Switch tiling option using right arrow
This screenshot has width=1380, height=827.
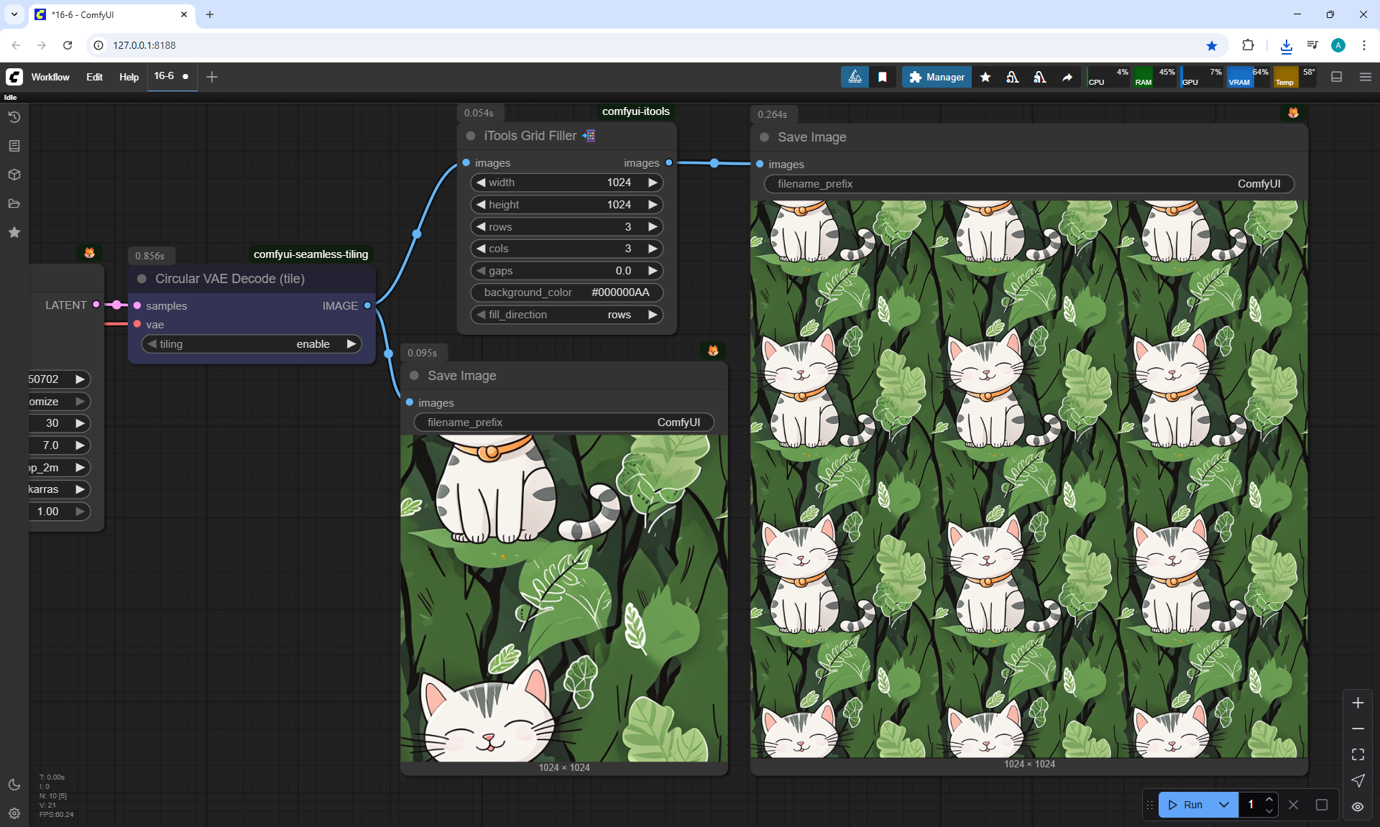click(351, 344)
